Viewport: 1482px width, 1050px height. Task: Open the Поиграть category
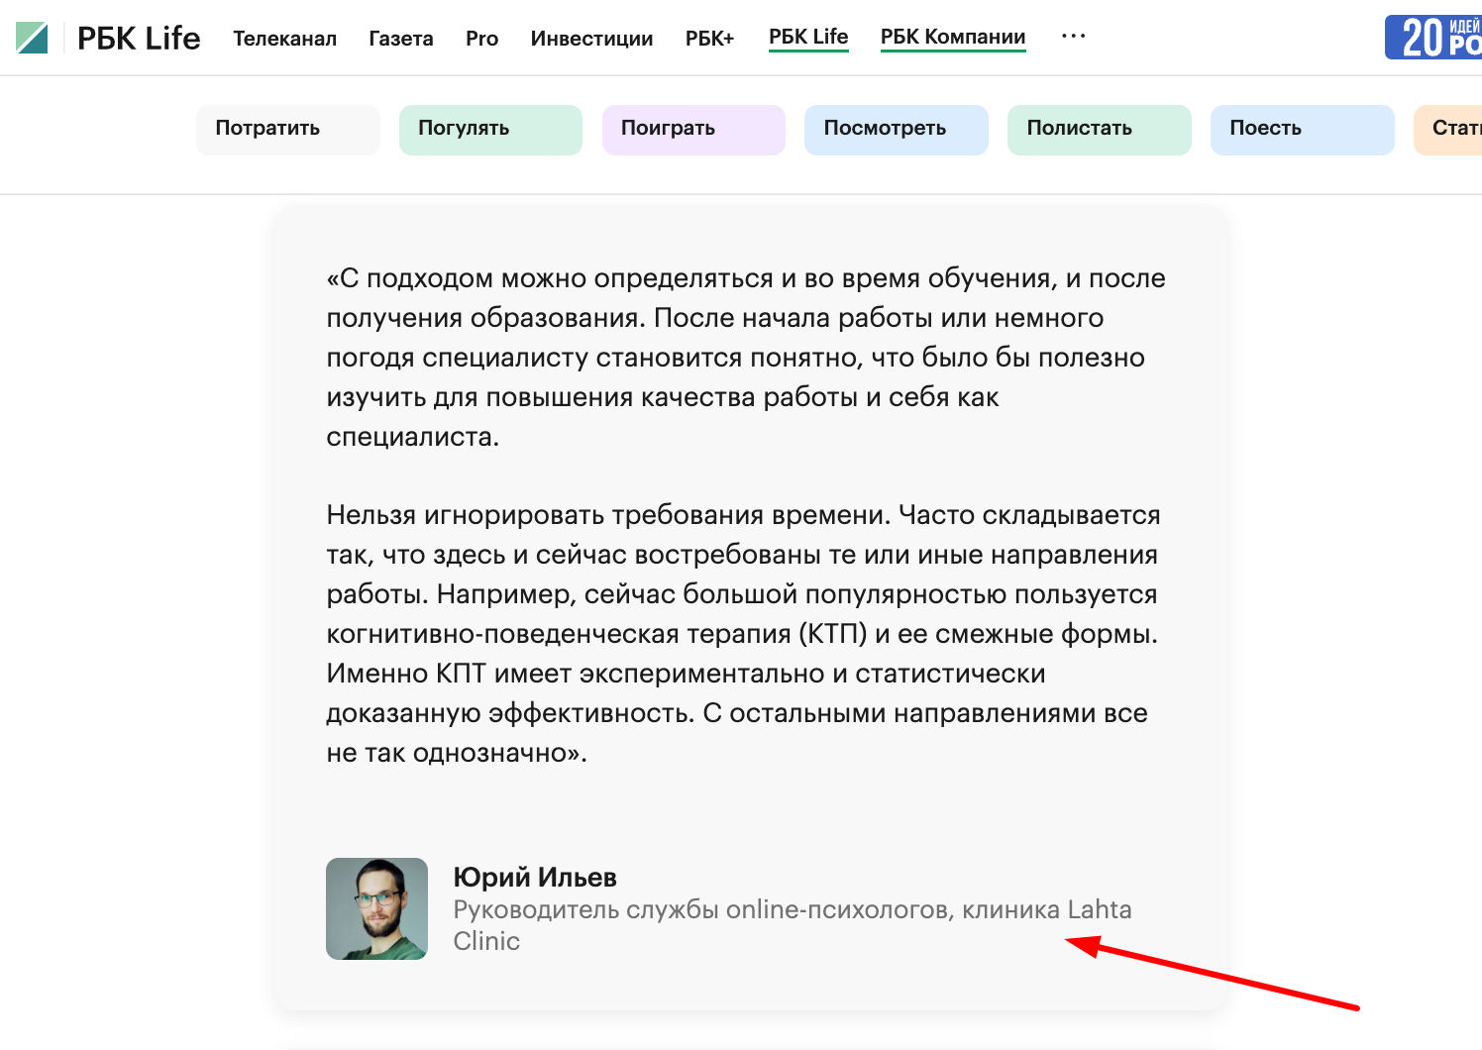tap(692, 129)
